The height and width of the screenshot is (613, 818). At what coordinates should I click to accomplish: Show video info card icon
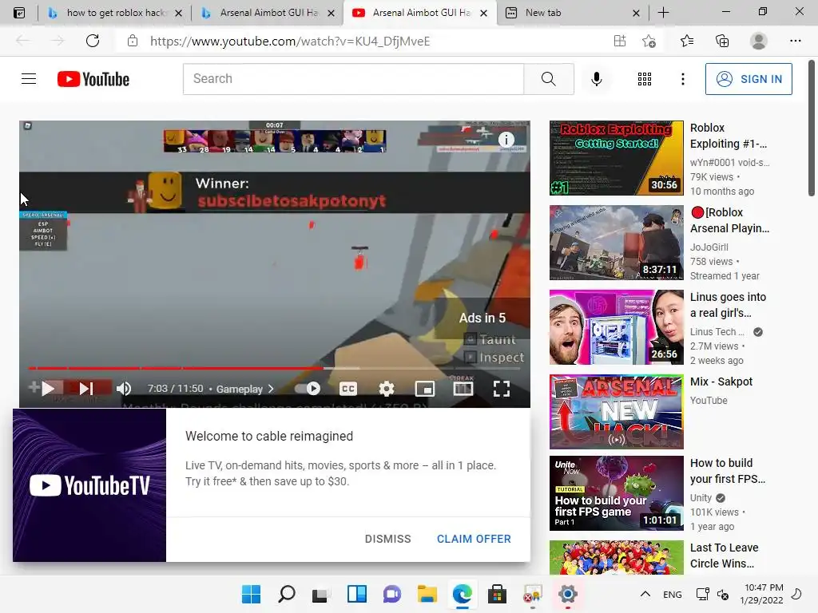pyautogui.click(x=506, y=139)
